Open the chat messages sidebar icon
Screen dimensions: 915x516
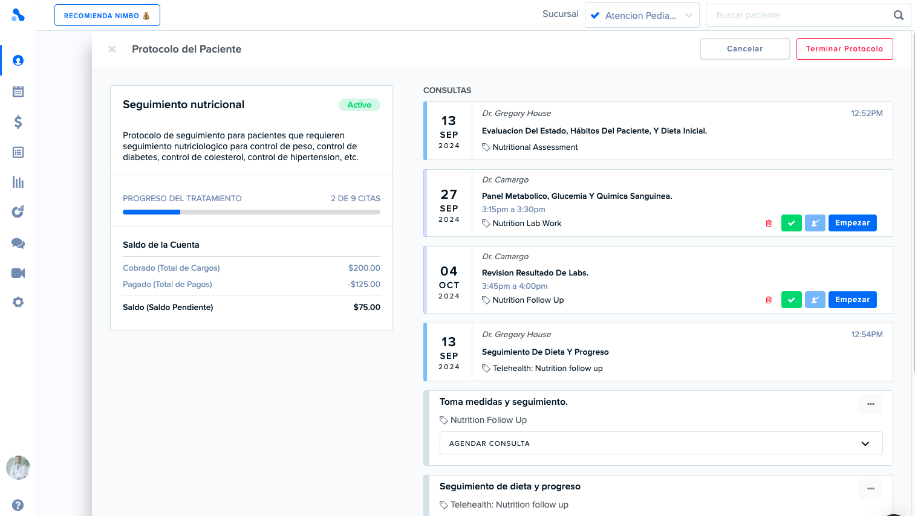[x=18, y=243]
